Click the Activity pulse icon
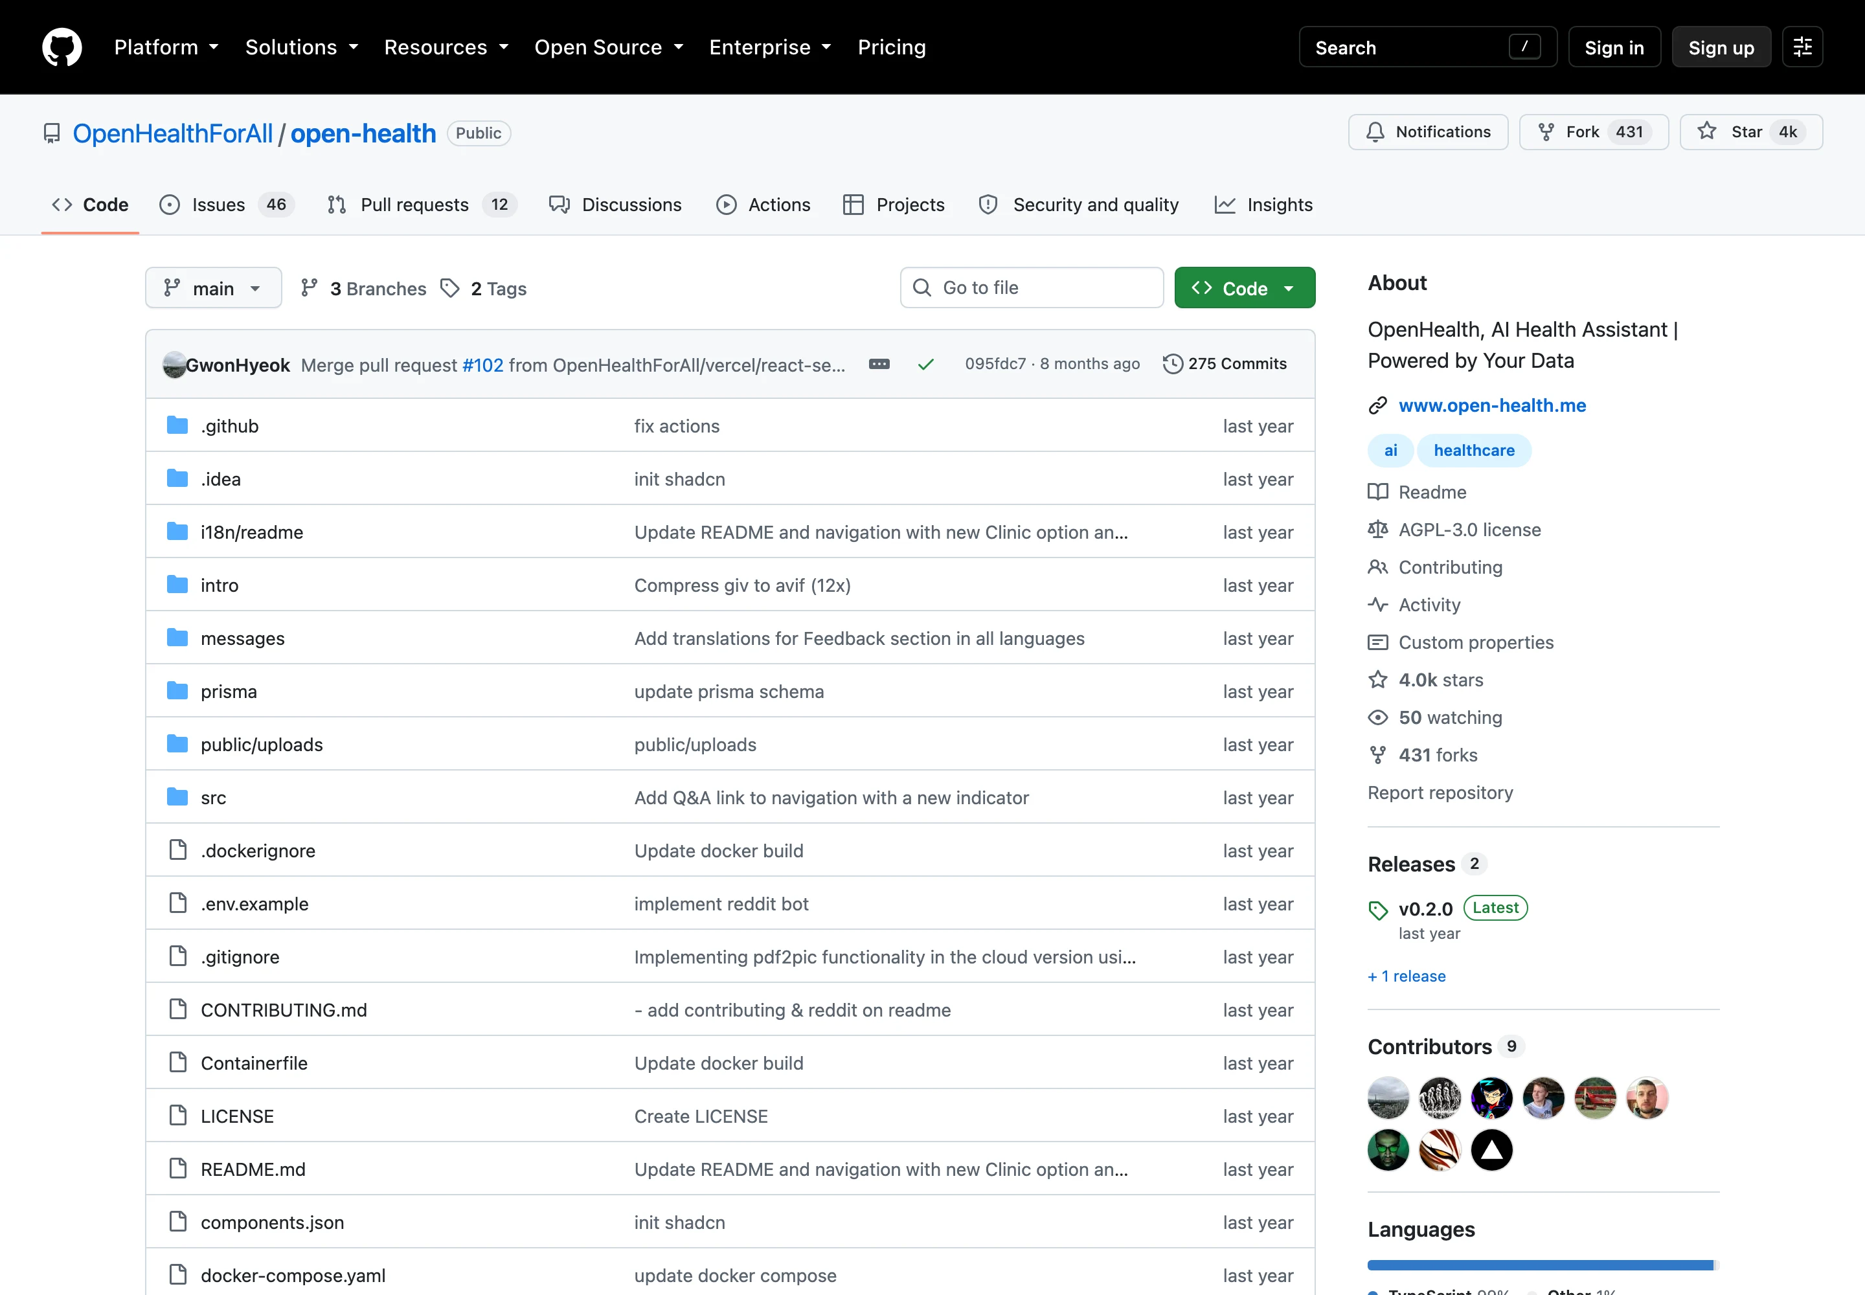Screen dimensions: 1865x1295 (1378, 605)
